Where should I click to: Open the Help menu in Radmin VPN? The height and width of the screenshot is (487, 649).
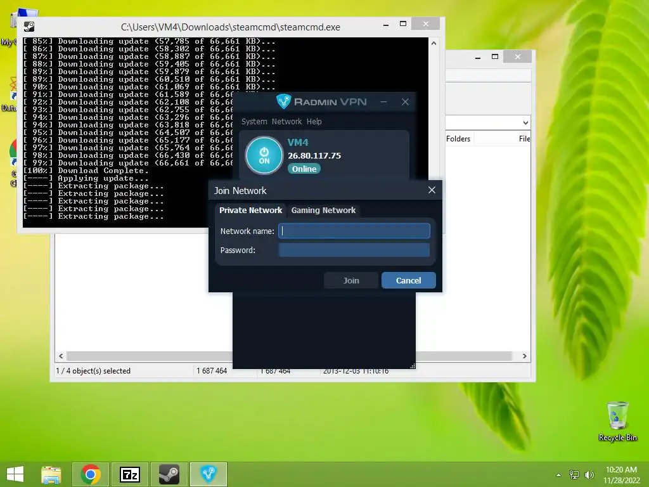click(x=314, y=121)
